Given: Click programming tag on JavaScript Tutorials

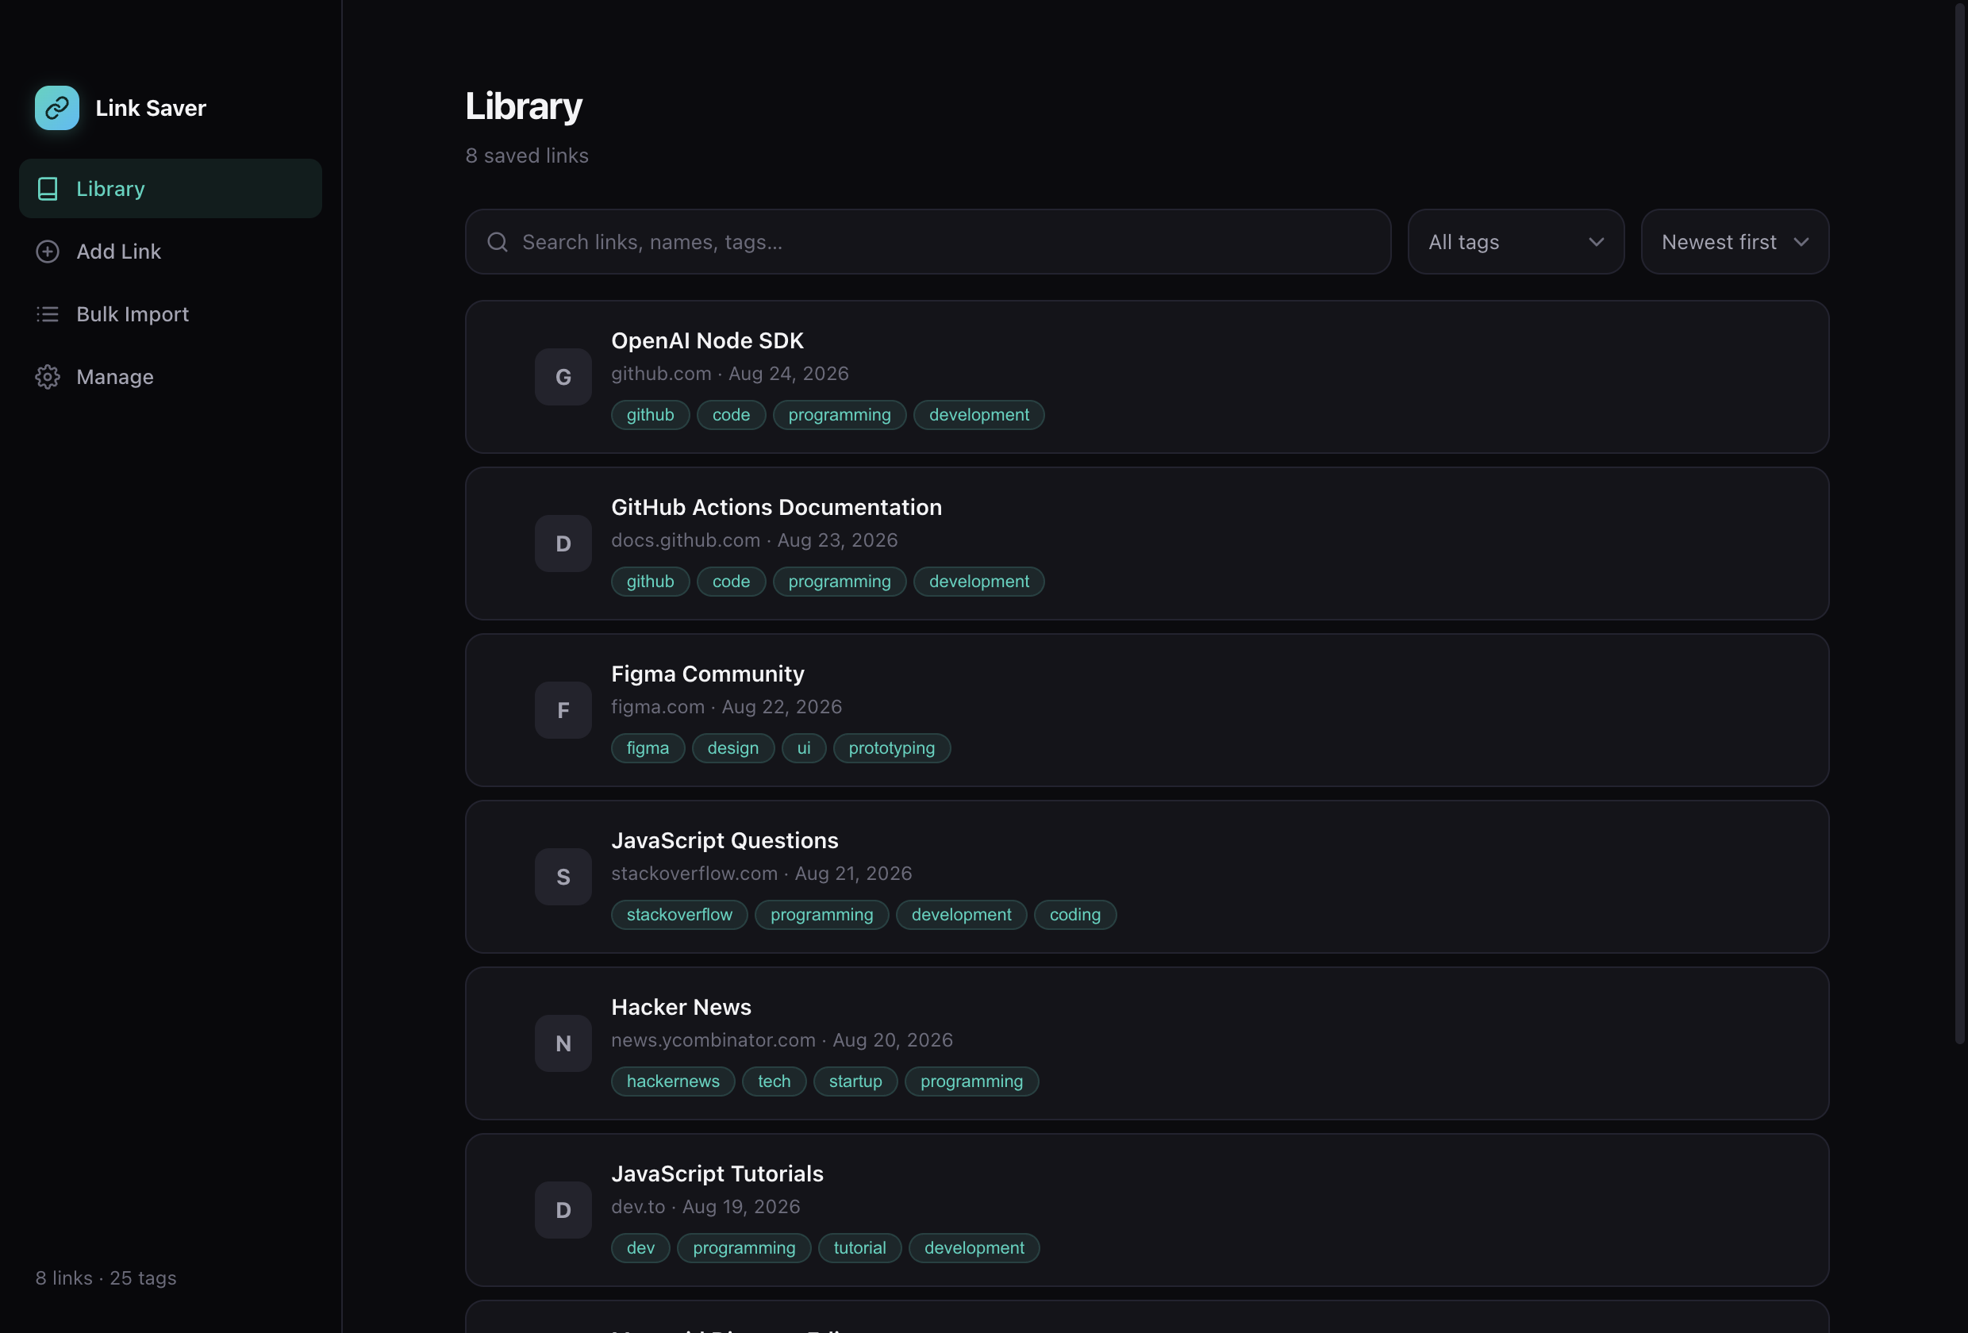Looking at the screenshot, I should tap(744, 1248).
